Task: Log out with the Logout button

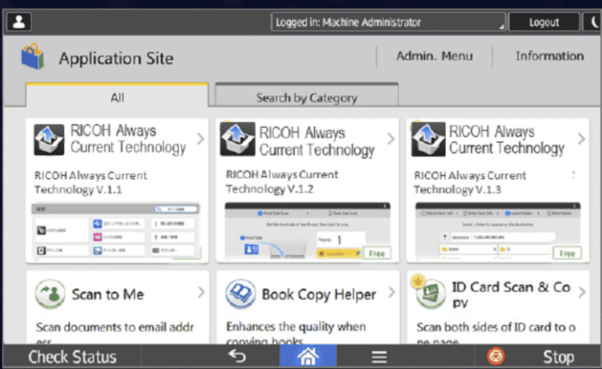Action: pyautogui.click(x=544, y=22)
